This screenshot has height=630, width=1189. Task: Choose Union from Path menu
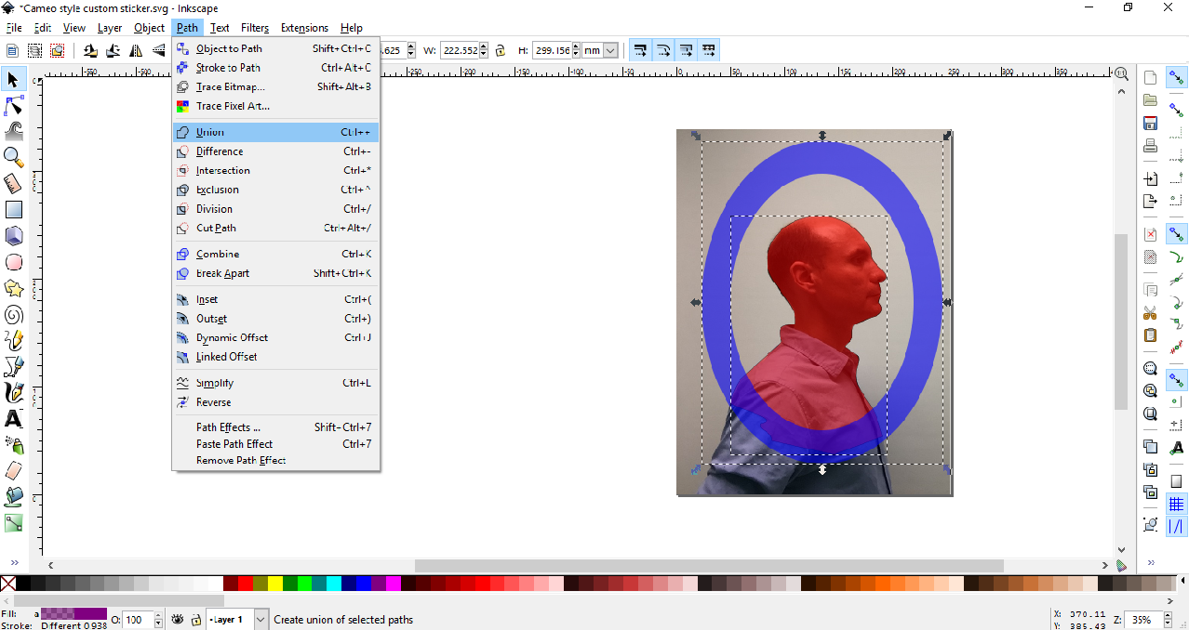tap(275, 132)
